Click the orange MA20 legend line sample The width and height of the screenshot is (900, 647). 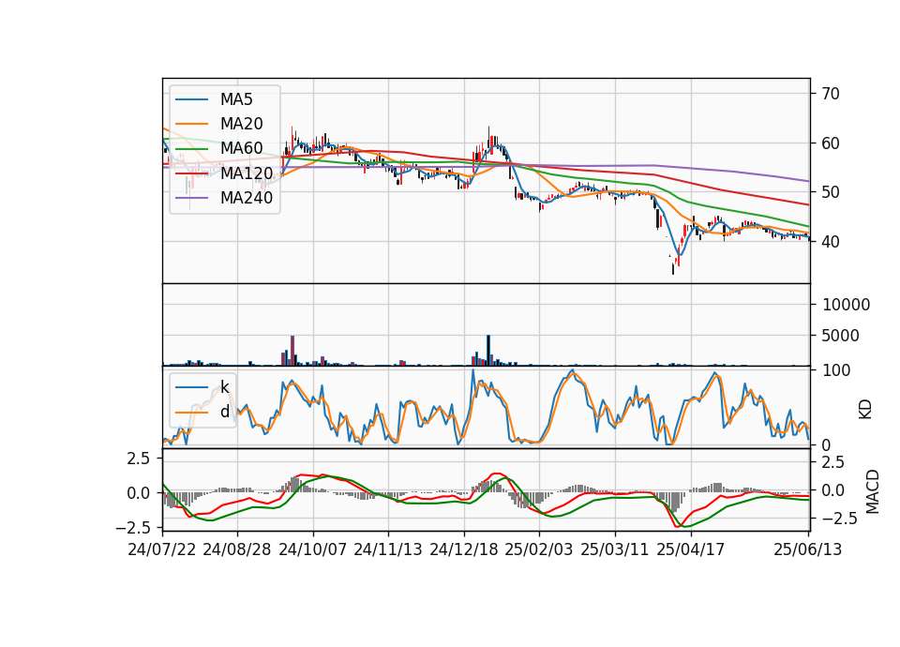point(191,124)
